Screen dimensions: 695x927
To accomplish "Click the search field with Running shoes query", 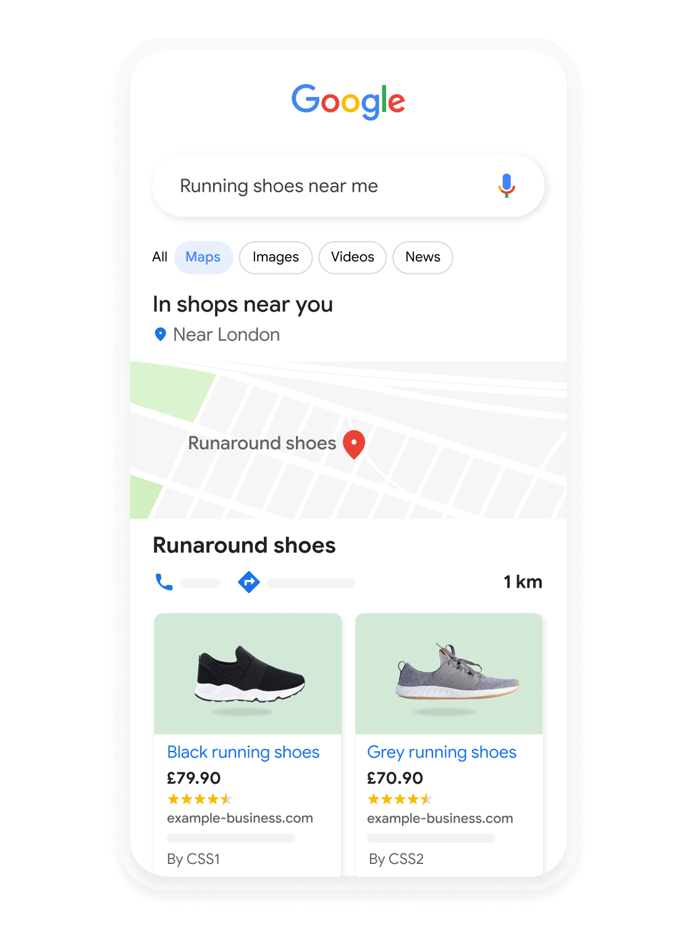I will 348,186.
